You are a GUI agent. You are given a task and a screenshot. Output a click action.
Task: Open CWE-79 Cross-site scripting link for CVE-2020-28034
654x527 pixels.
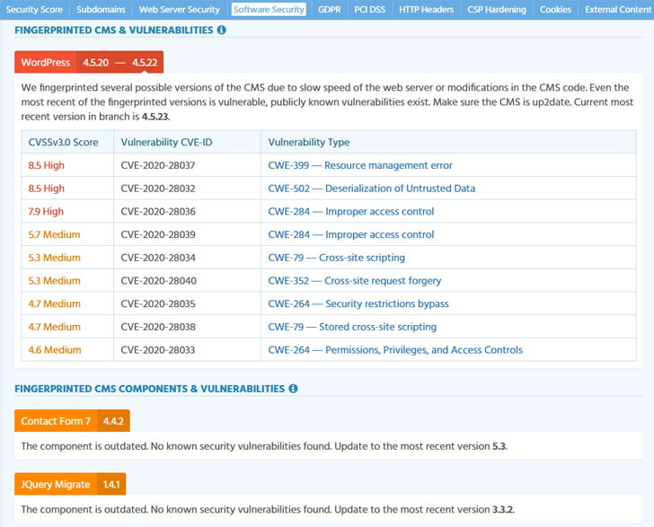coord(337,258)
